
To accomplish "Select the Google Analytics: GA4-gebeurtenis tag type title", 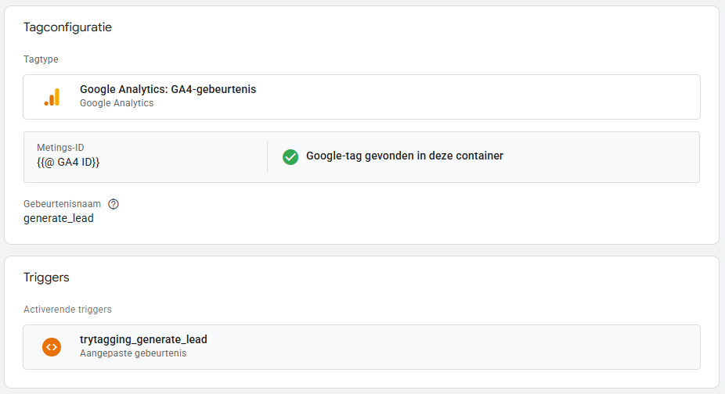I will [x=168, y=90].
